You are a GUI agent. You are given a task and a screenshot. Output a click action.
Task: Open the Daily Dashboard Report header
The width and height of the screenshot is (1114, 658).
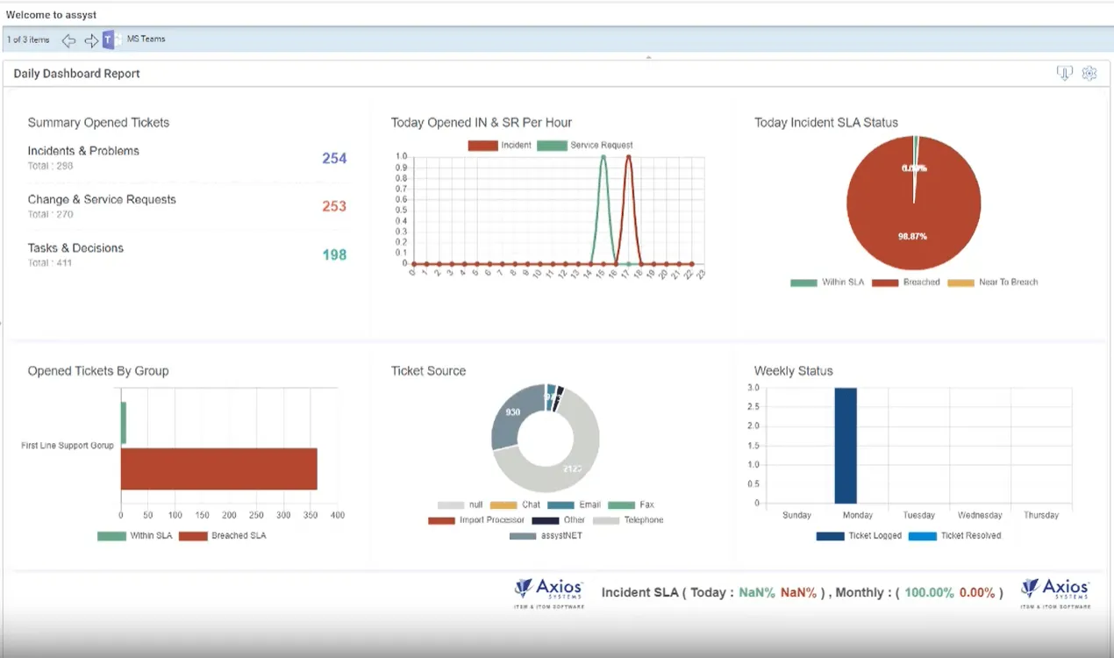77,74
